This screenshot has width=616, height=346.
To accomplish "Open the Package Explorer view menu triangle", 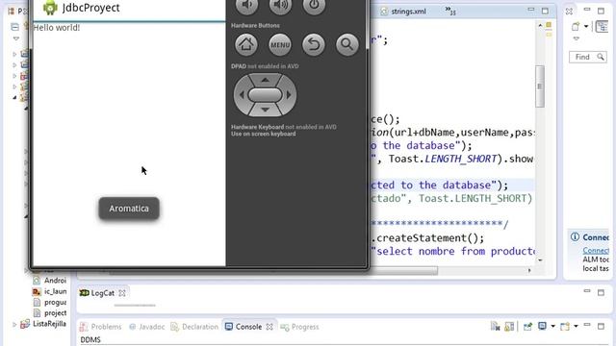I will click(x=16, y=38).
